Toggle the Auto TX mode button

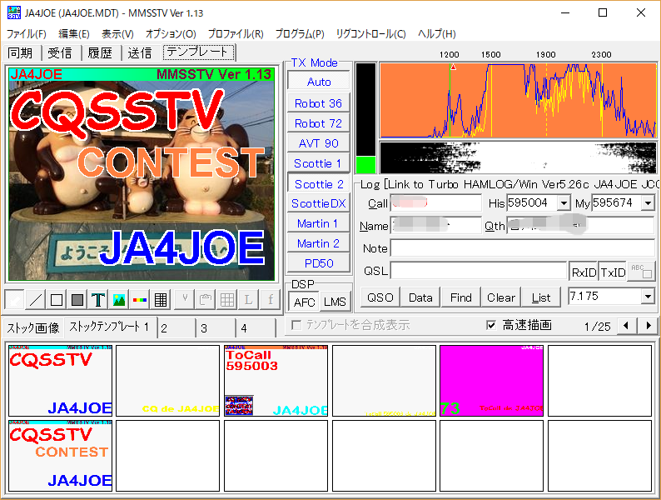[x=319, y=82]
